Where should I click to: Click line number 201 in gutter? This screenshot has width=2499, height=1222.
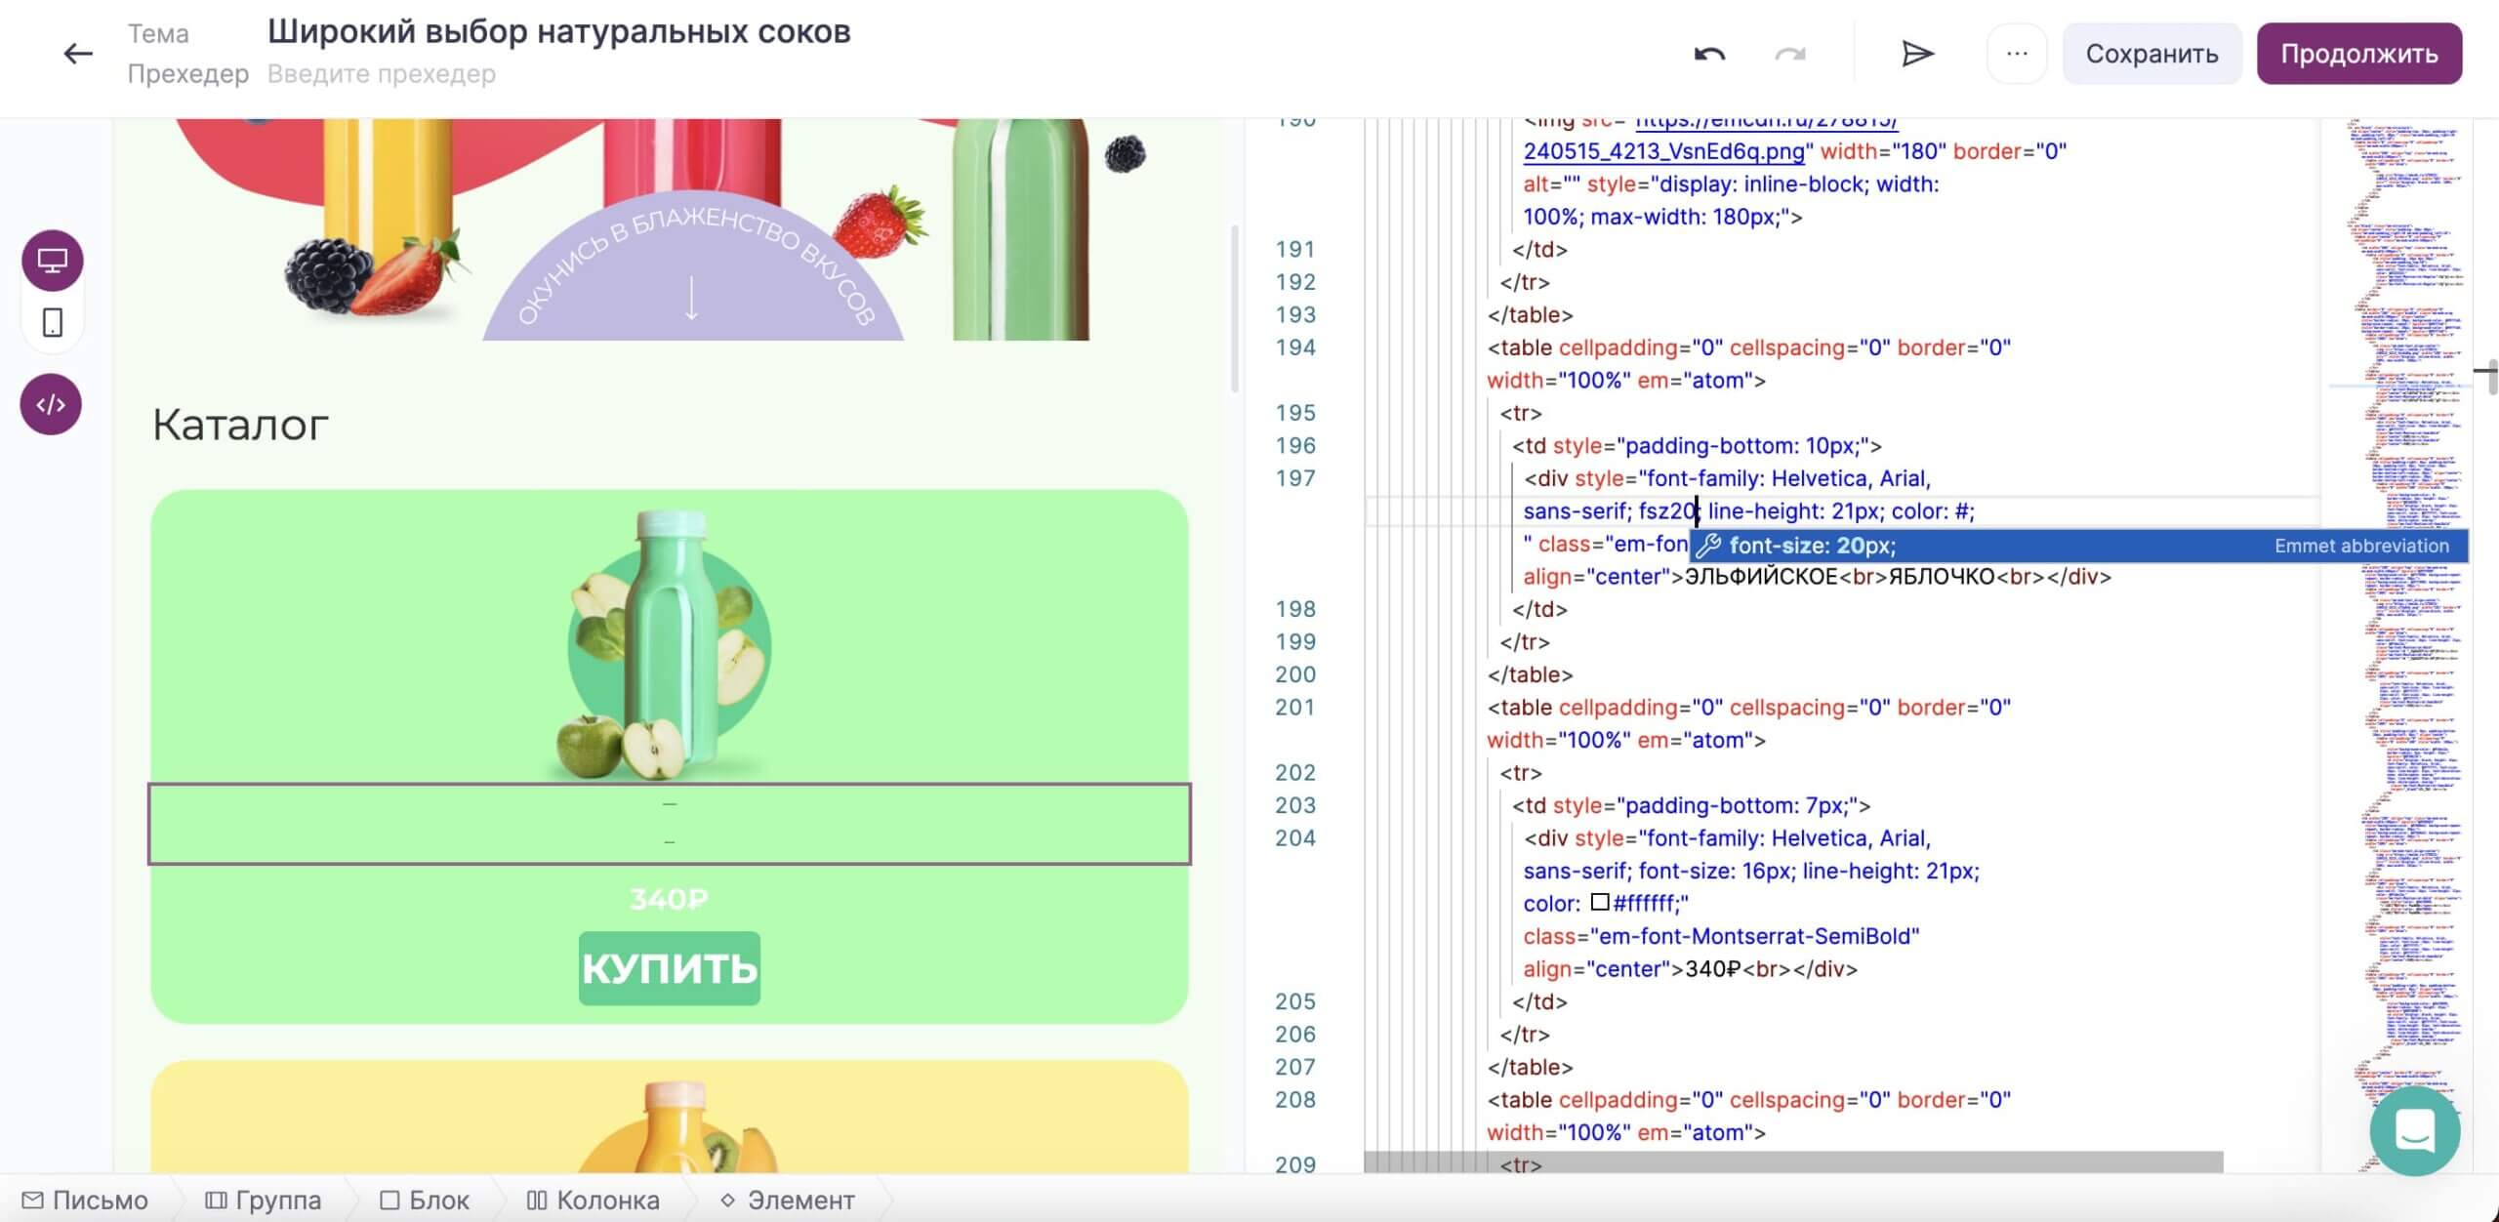point(1295,707)
